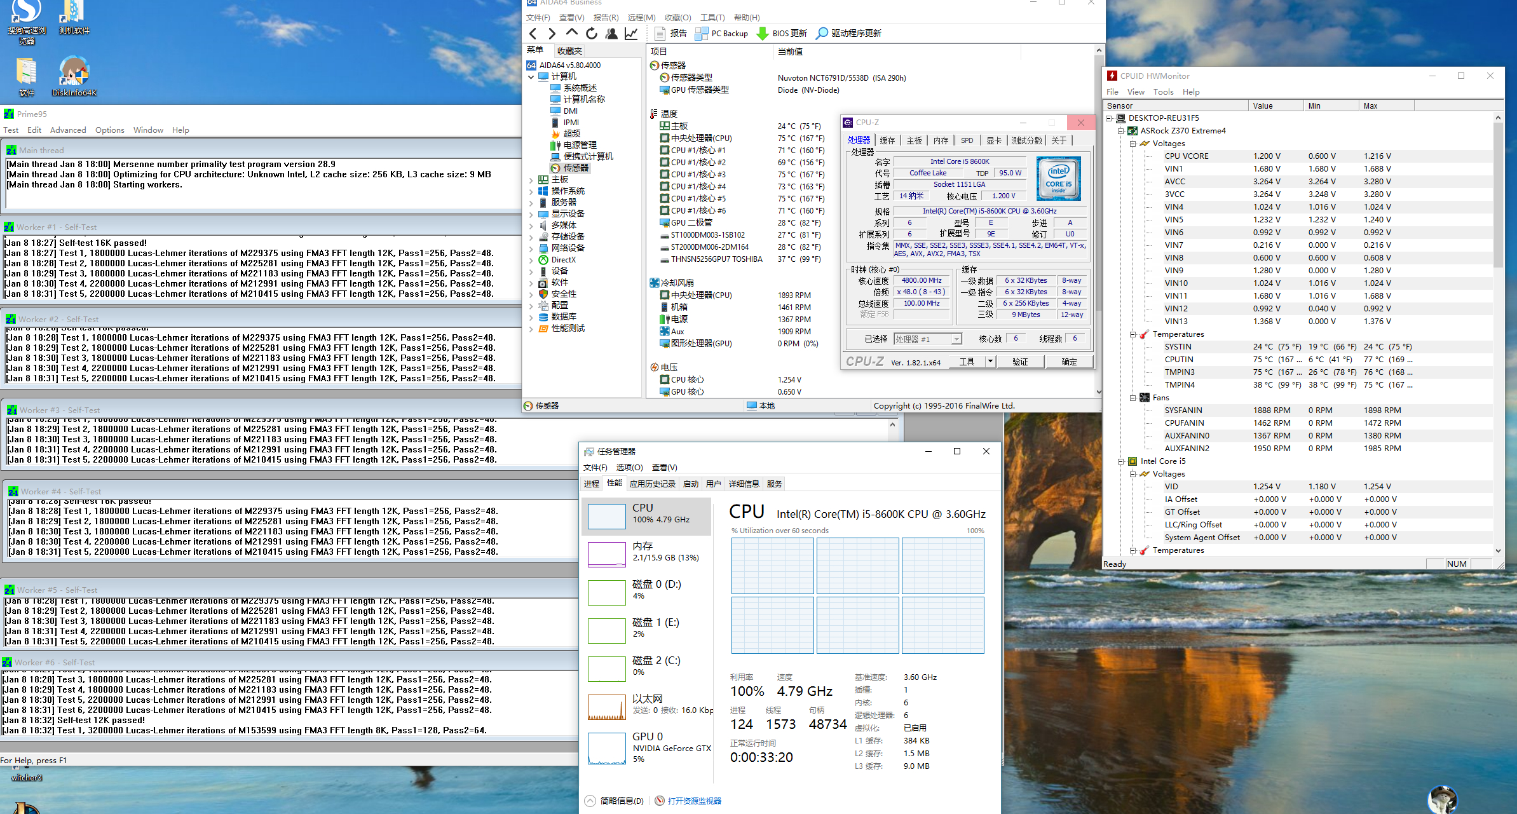Screen dimensions: 1517x814
Task: Click the HWMonitor vertical scrollbar down arrow
Action: [x=1498, y=551]
